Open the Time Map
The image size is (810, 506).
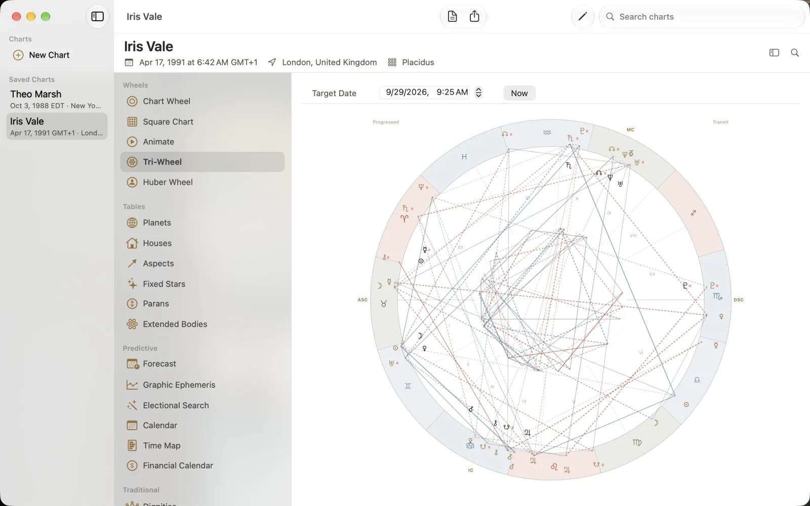[x=202, y=446]
